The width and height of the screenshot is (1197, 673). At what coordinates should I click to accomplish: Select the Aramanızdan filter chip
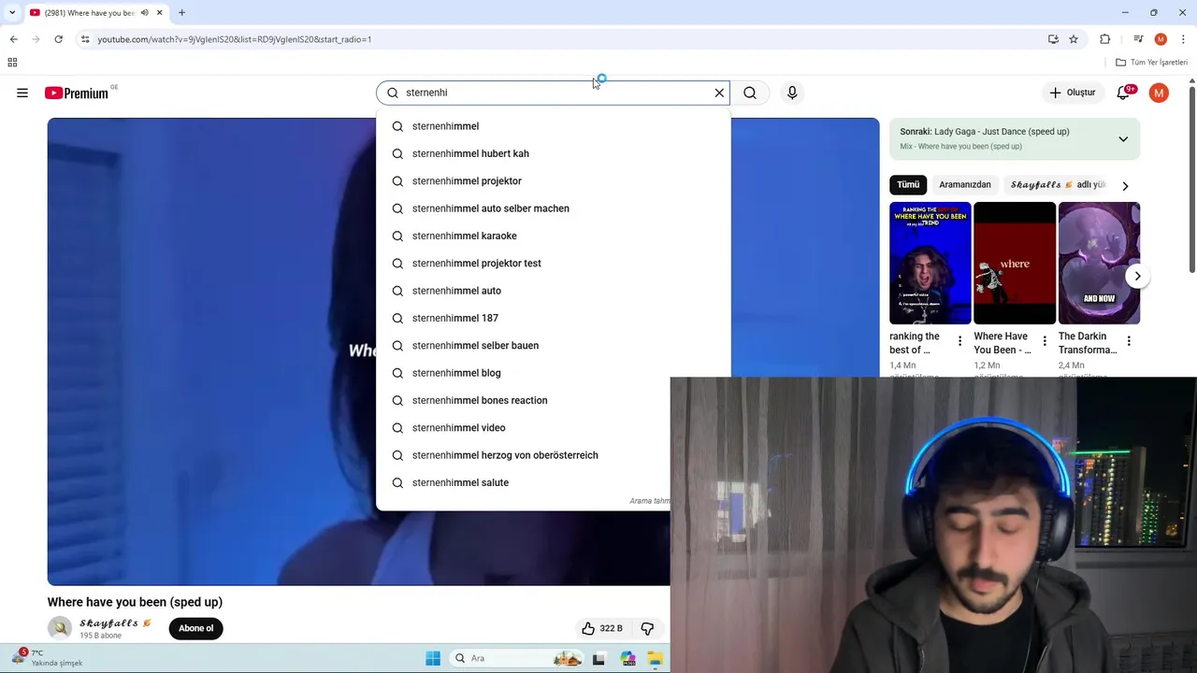(x=964, y=185)
